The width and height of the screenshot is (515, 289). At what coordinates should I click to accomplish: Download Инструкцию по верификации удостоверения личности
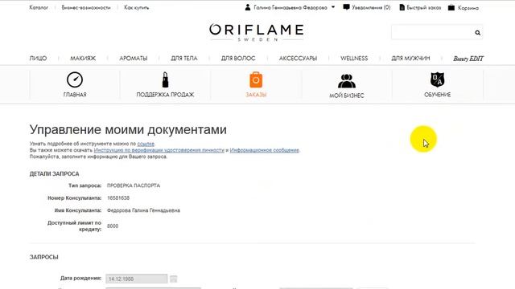pyautogui.click(x=159, y=150)
